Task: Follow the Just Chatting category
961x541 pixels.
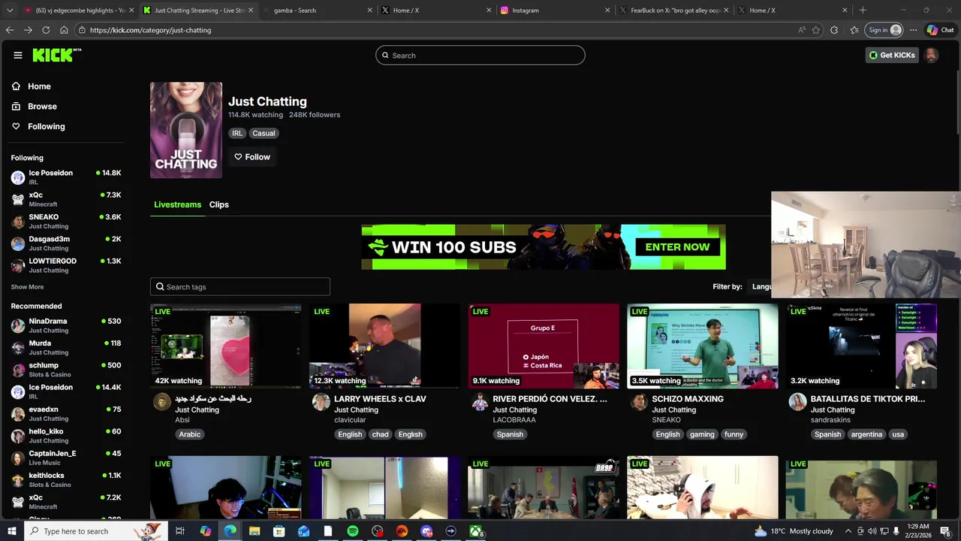Action: [x=252, y=157]
